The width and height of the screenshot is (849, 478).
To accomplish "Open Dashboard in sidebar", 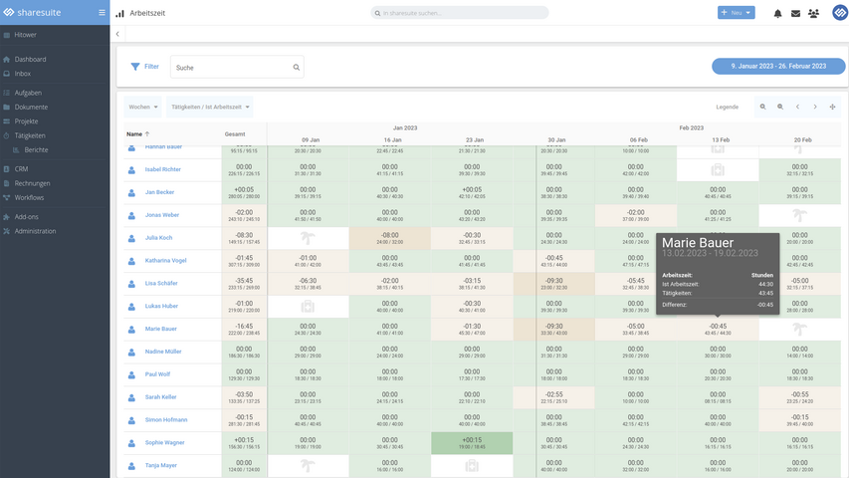I will 30,59.
